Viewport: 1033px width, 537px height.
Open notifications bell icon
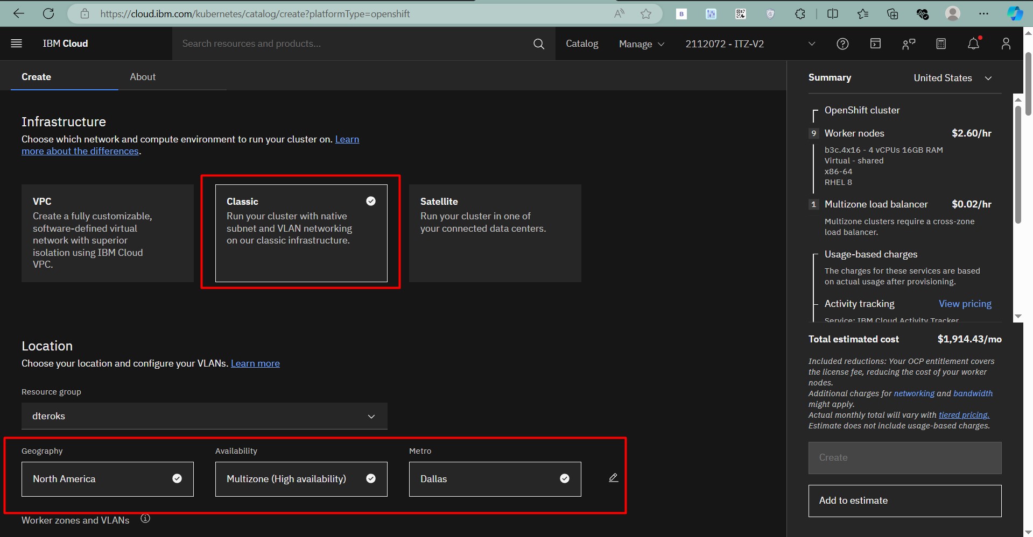point(973,44)
